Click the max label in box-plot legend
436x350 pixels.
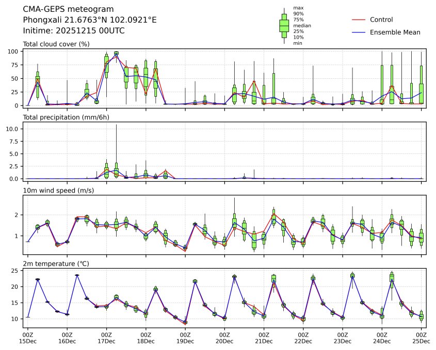coord(298,8)
